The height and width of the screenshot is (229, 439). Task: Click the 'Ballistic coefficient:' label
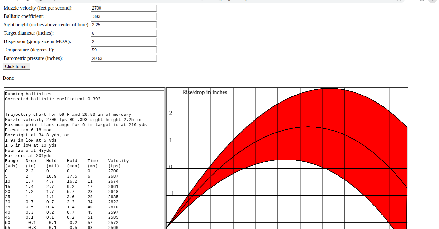click(24, 16)
